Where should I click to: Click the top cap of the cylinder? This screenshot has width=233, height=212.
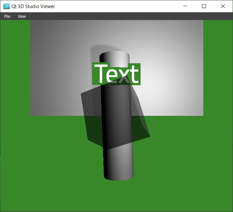pos(114,56)
